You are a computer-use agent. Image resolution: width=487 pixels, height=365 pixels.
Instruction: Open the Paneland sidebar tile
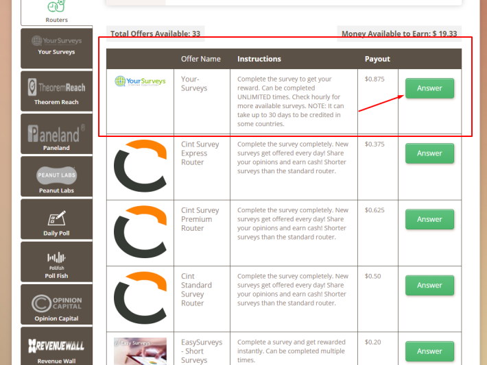56,134
